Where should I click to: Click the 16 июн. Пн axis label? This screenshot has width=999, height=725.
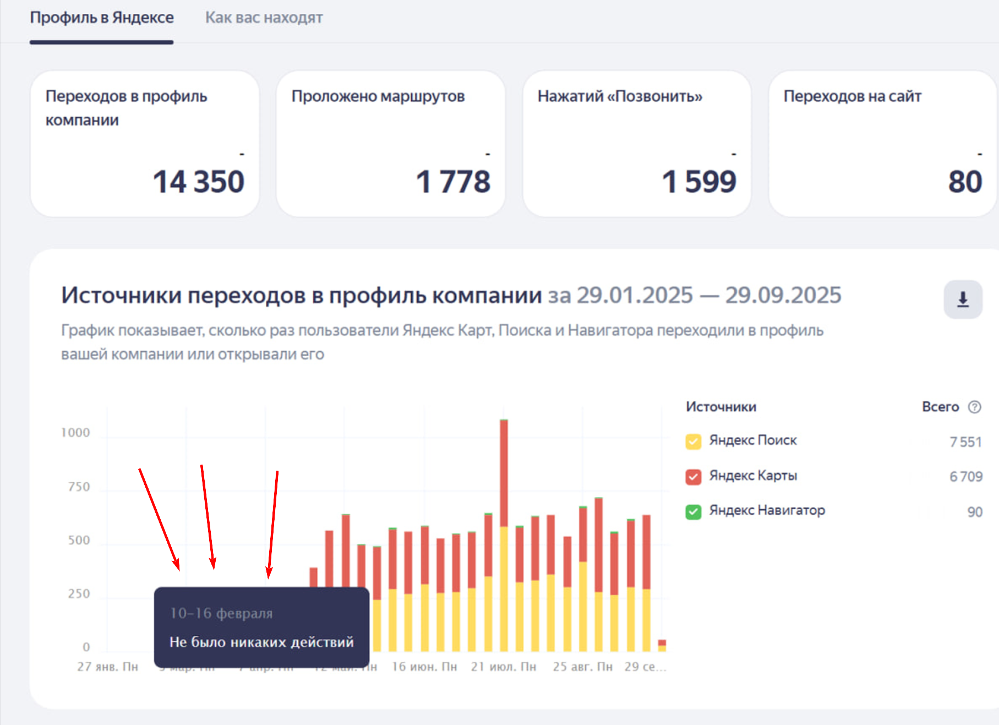click(x=424, y=667)
